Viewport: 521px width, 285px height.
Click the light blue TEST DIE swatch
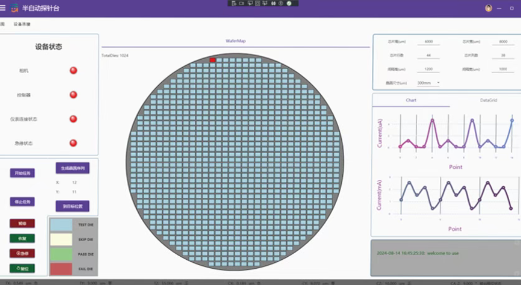[61, 224]
